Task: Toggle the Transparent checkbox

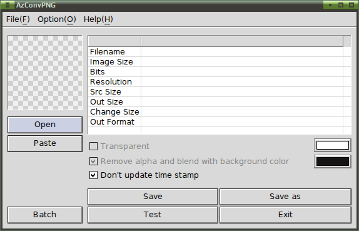Action: tap(93, 146)
